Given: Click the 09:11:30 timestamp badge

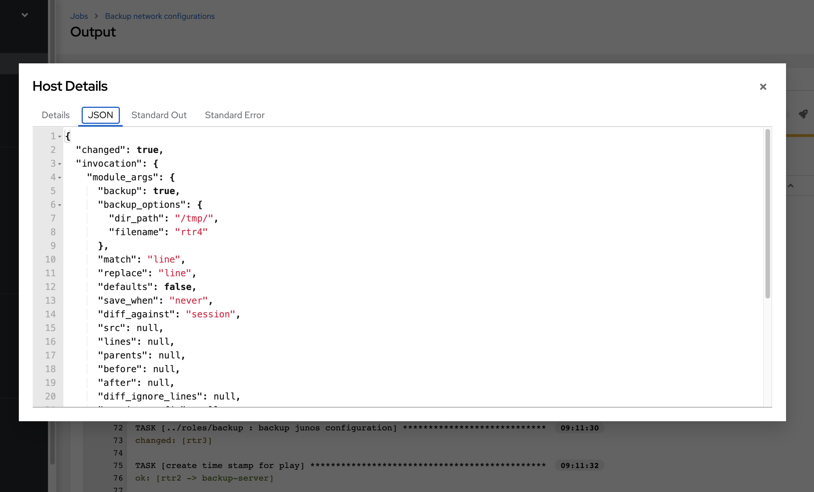Looking at the screenshot, I should tap(579, 428).
